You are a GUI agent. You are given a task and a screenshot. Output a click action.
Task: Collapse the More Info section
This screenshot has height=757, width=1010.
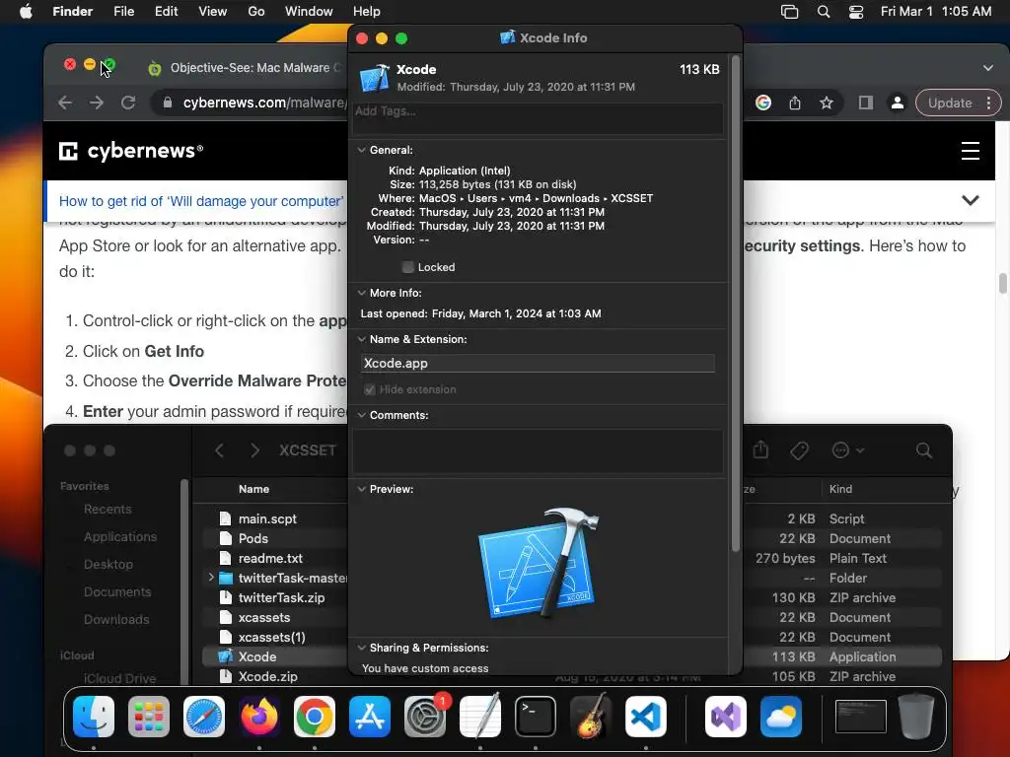361,293
